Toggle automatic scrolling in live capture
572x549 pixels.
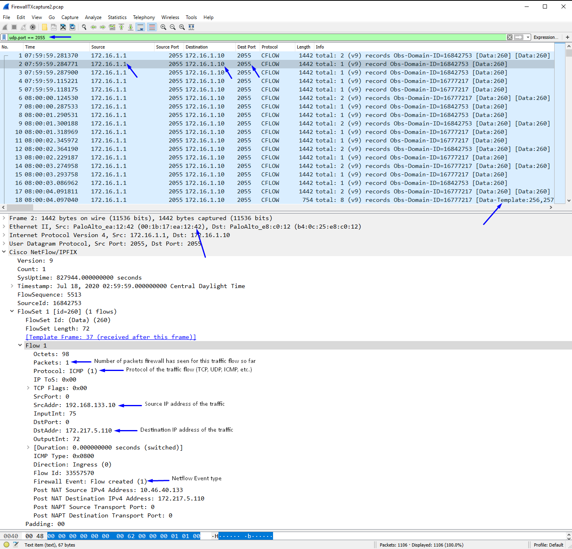[x=140, y=27]
